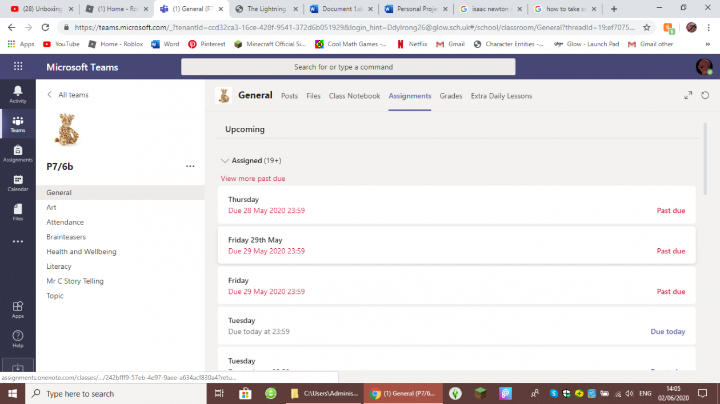The image size is (720, 404).
Task: Click the browser back arrow
Action: (x=11, y=27)
